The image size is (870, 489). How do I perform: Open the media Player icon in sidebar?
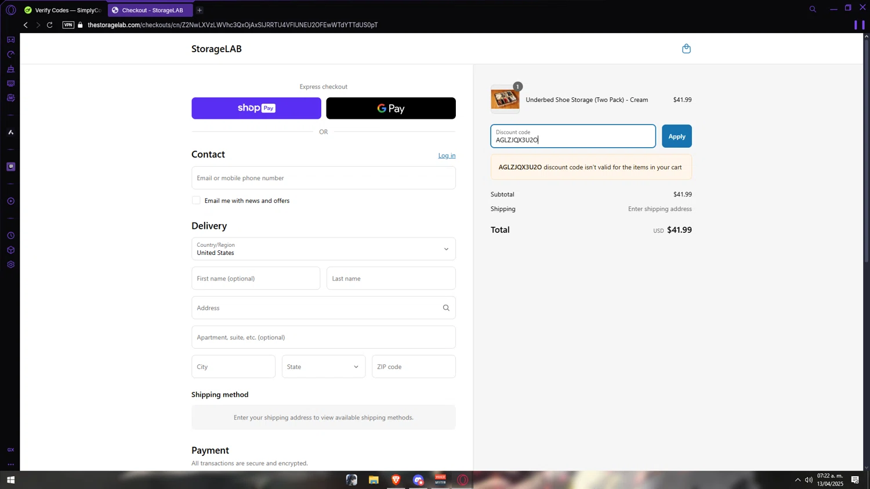pyautogui.click(x=10, y=202)
